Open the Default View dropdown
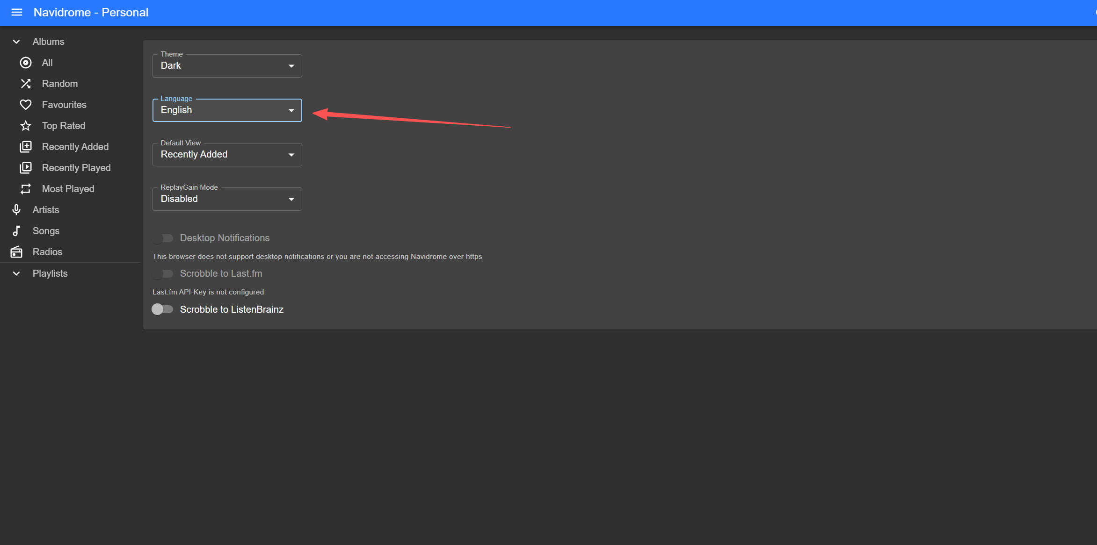This screenshot has height=545, width=1097. point(227,155)
